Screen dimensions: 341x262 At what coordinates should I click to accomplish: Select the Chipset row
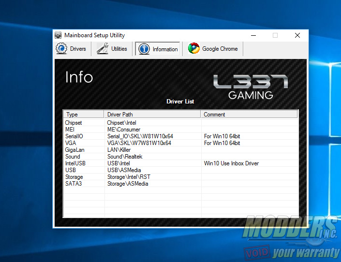(180, 123)
